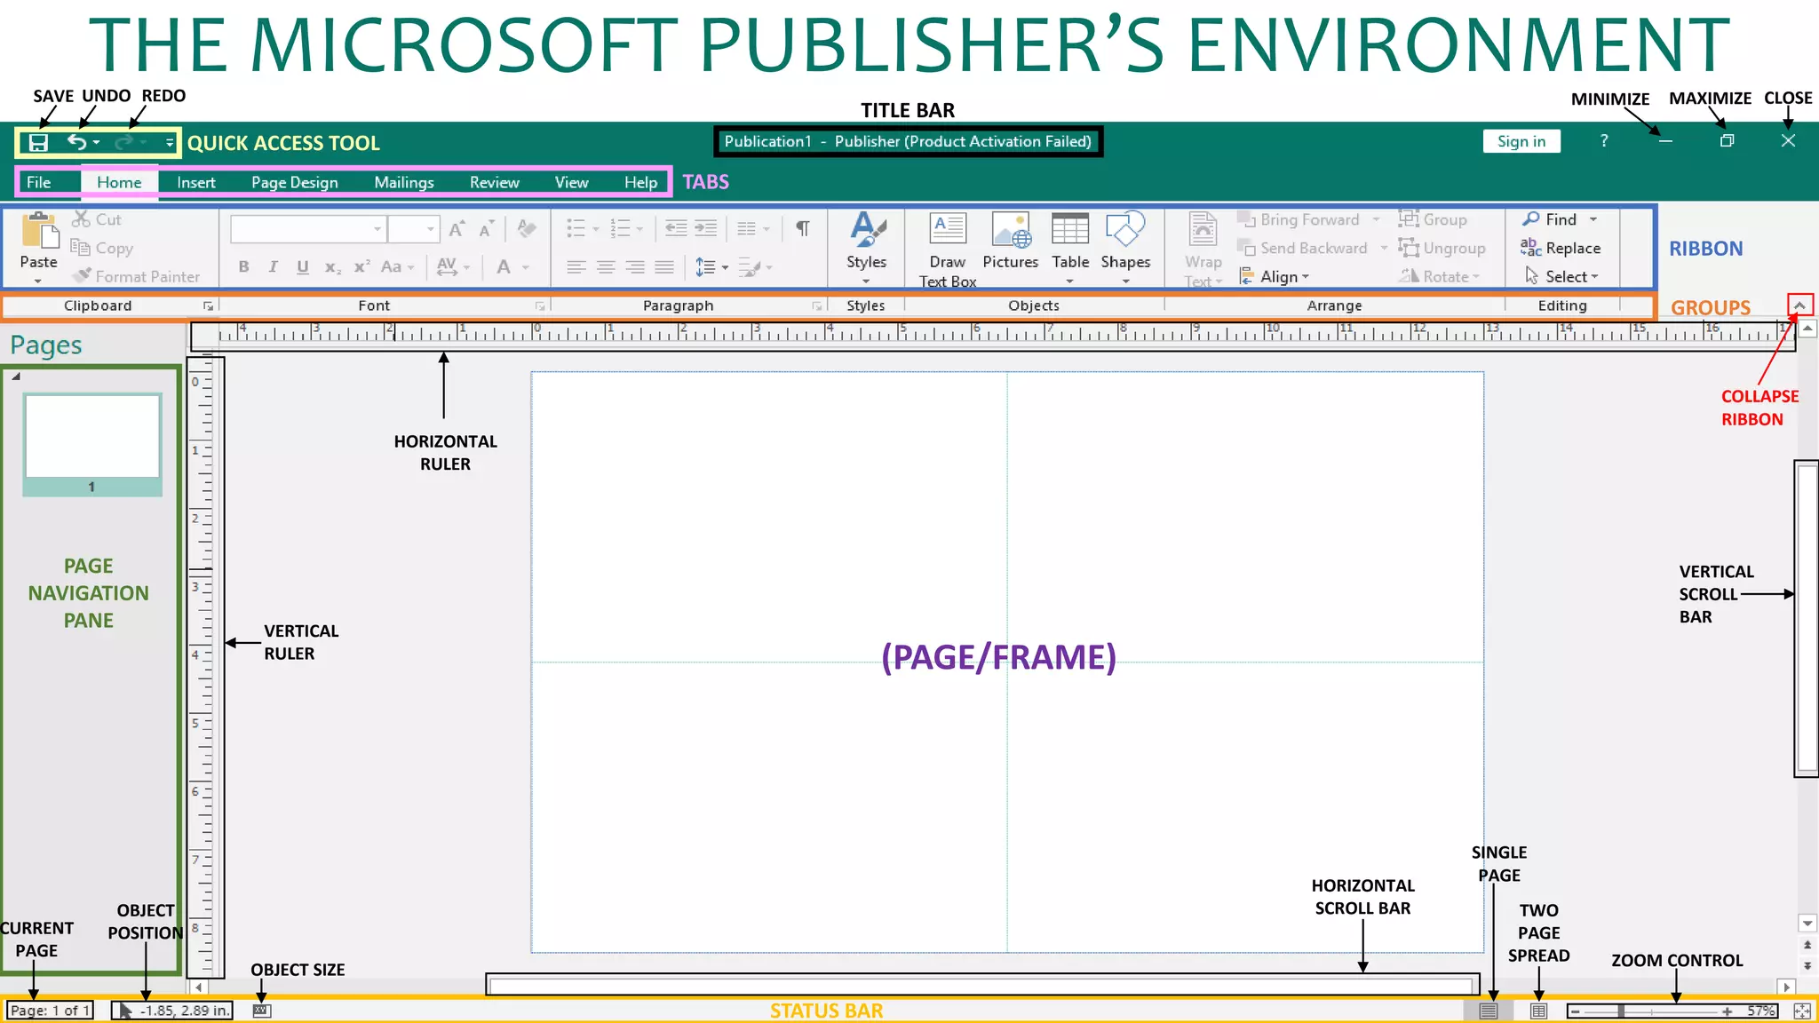Click the Undo arrow icon

click(x=77, y=142)
